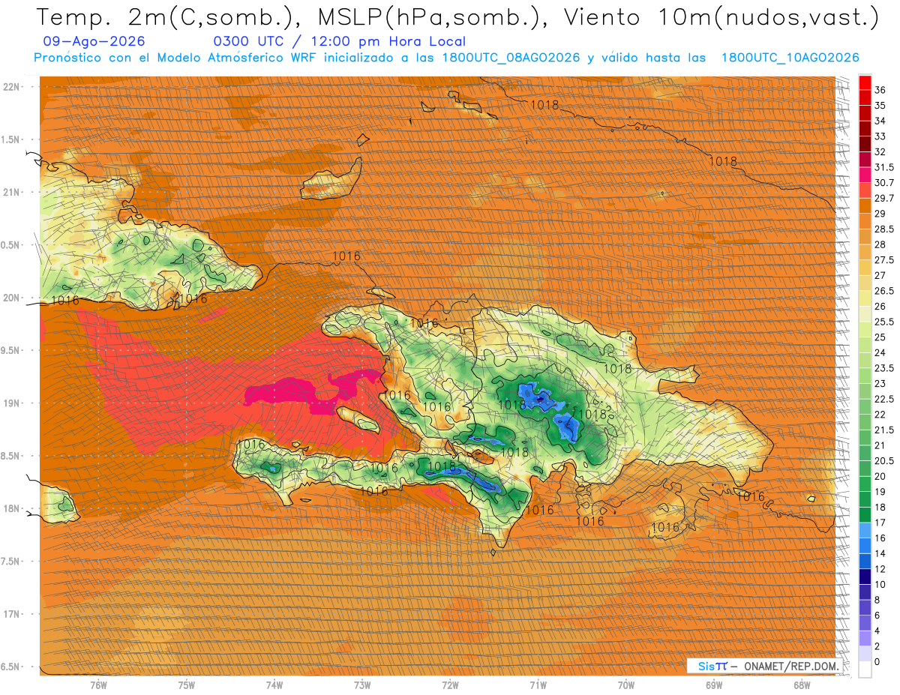The image size is (900, 695).
Task: Click the '73W' longitude axis label
Action: point(362,685)
